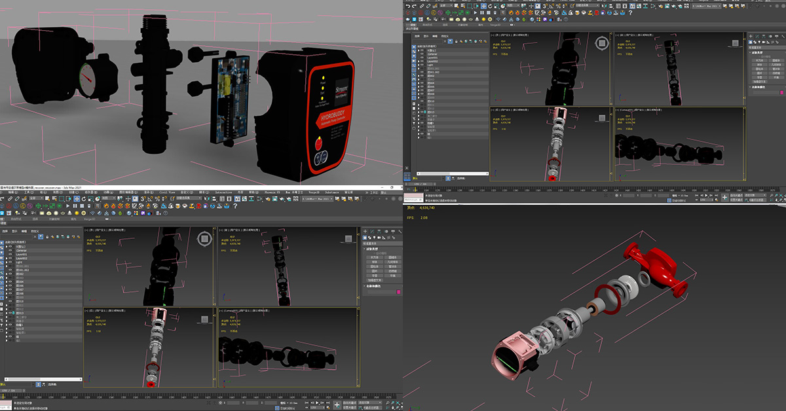
Task: Choose Rectangular Selection Region in lower-left window
Action: click(62, 199)
